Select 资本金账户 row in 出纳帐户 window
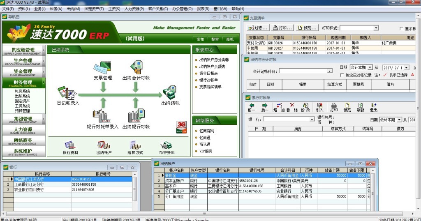The image size is (421, 221). pos(262,181)
